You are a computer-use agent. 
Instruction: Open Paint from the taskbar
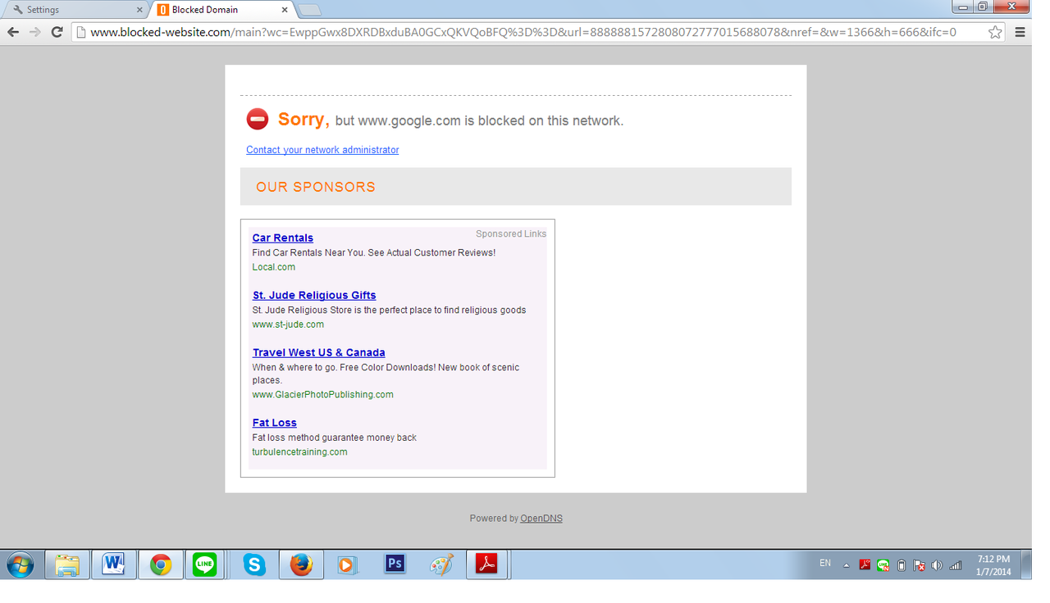[441, 564]
